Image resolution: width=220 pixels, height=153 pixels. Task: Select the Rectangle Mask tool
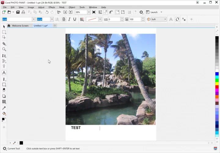pyautogui.click(x=4, y=32)
